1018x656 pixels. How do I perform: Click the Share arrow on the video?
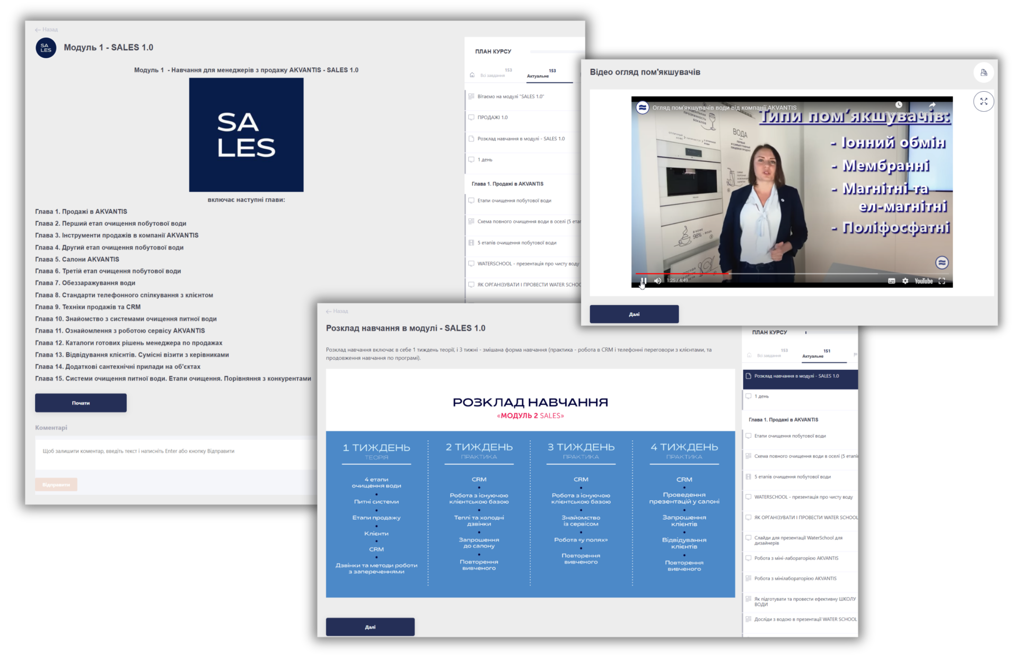pos(932,105)
